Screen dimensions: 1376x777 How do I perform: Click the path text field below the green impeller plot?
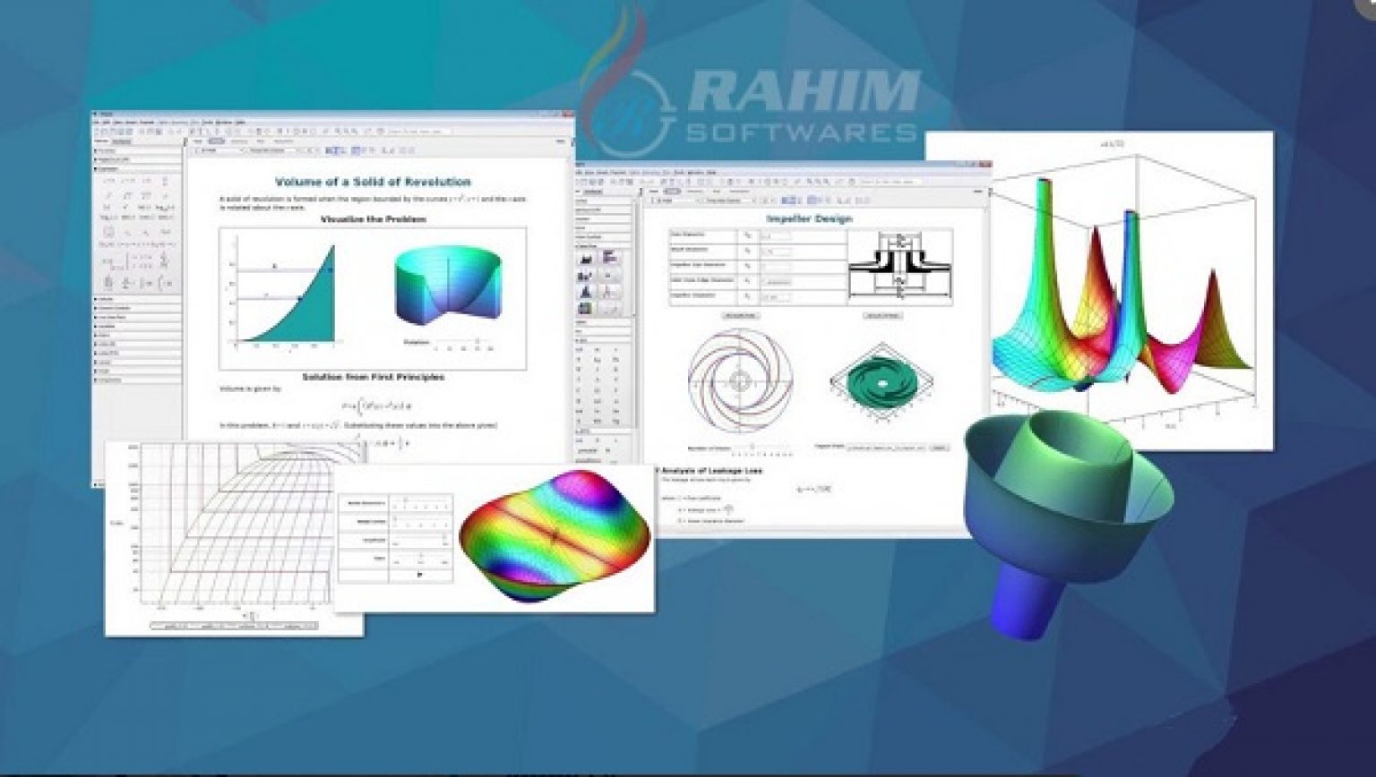click(888, 447)
